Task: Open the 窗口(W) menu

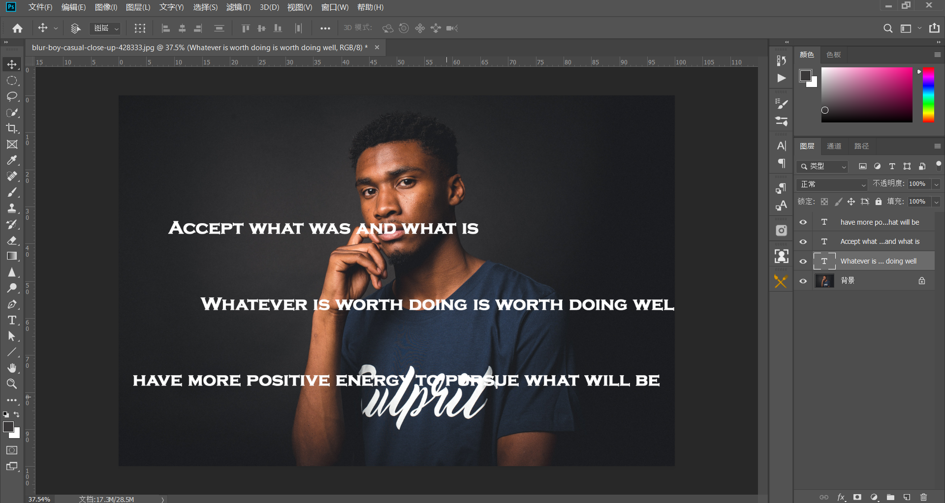Action: tap(335, 7)
